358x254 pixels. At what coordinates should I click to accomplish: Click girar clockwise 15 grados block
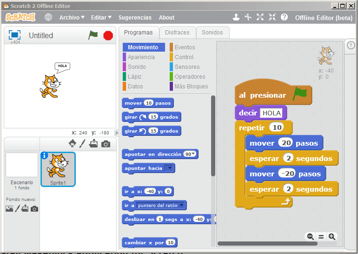tap(152, 117)
